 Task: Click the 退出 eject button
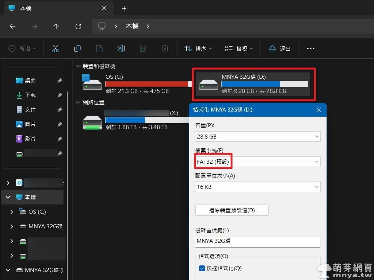coord(280,48)
